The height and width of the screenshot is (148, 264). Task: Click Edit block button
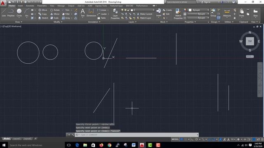point(166,14)
